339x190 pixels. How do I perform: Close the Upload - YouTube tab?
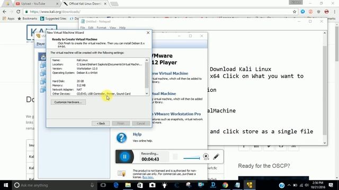pyautogui.click(x=57, y=4)
